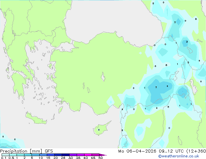
Task: Select the legend label '50'
Action: 100,158
